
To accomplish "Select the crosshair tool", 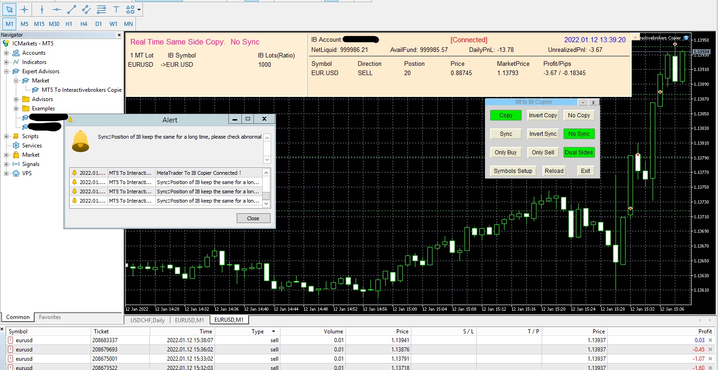I will (25, 9).
